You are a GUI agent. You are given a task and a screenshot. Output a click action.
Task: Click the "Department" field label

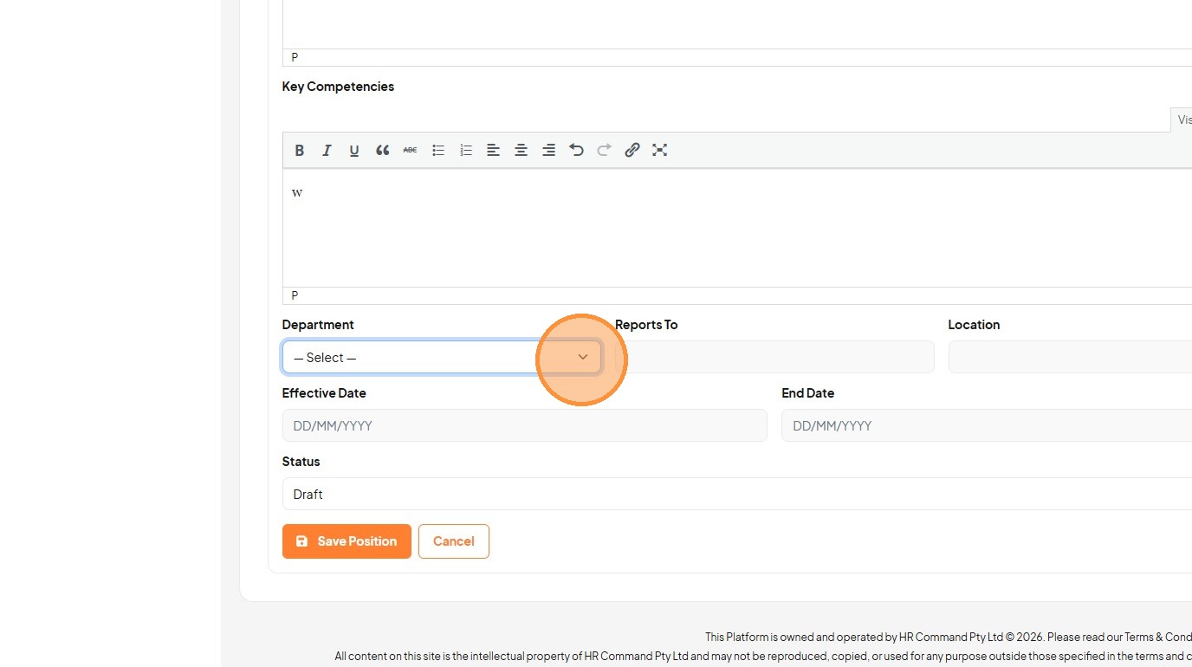pyautogui.click(x=318, y=325)
